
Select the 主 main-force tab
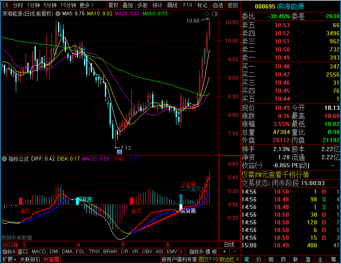point(321,259)
